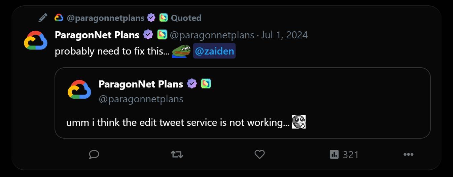Click the @paragonnetplans handle inside the quoted tweet

(141, 99)
